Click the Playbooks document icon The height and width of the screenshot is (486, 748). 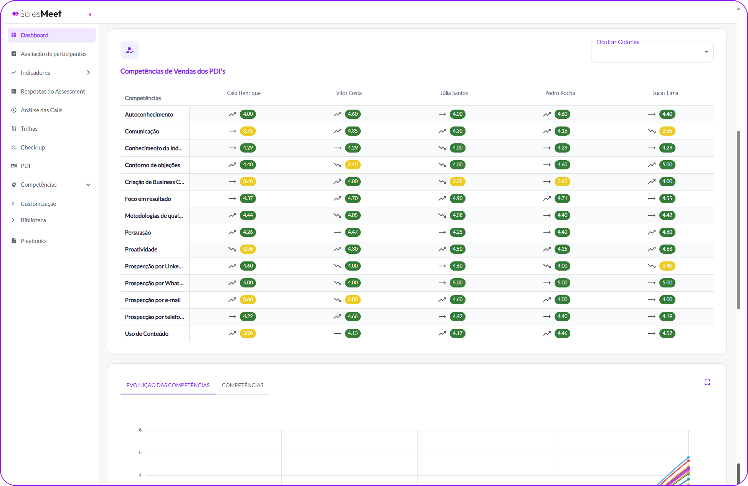coord(14,241)
